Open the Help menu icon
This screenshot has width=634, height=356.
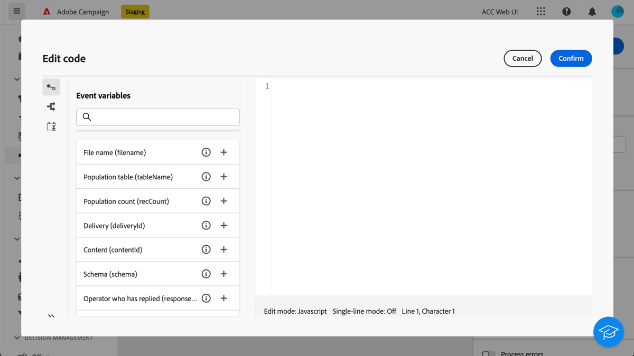pyautogui.click(x=566, y=11)
